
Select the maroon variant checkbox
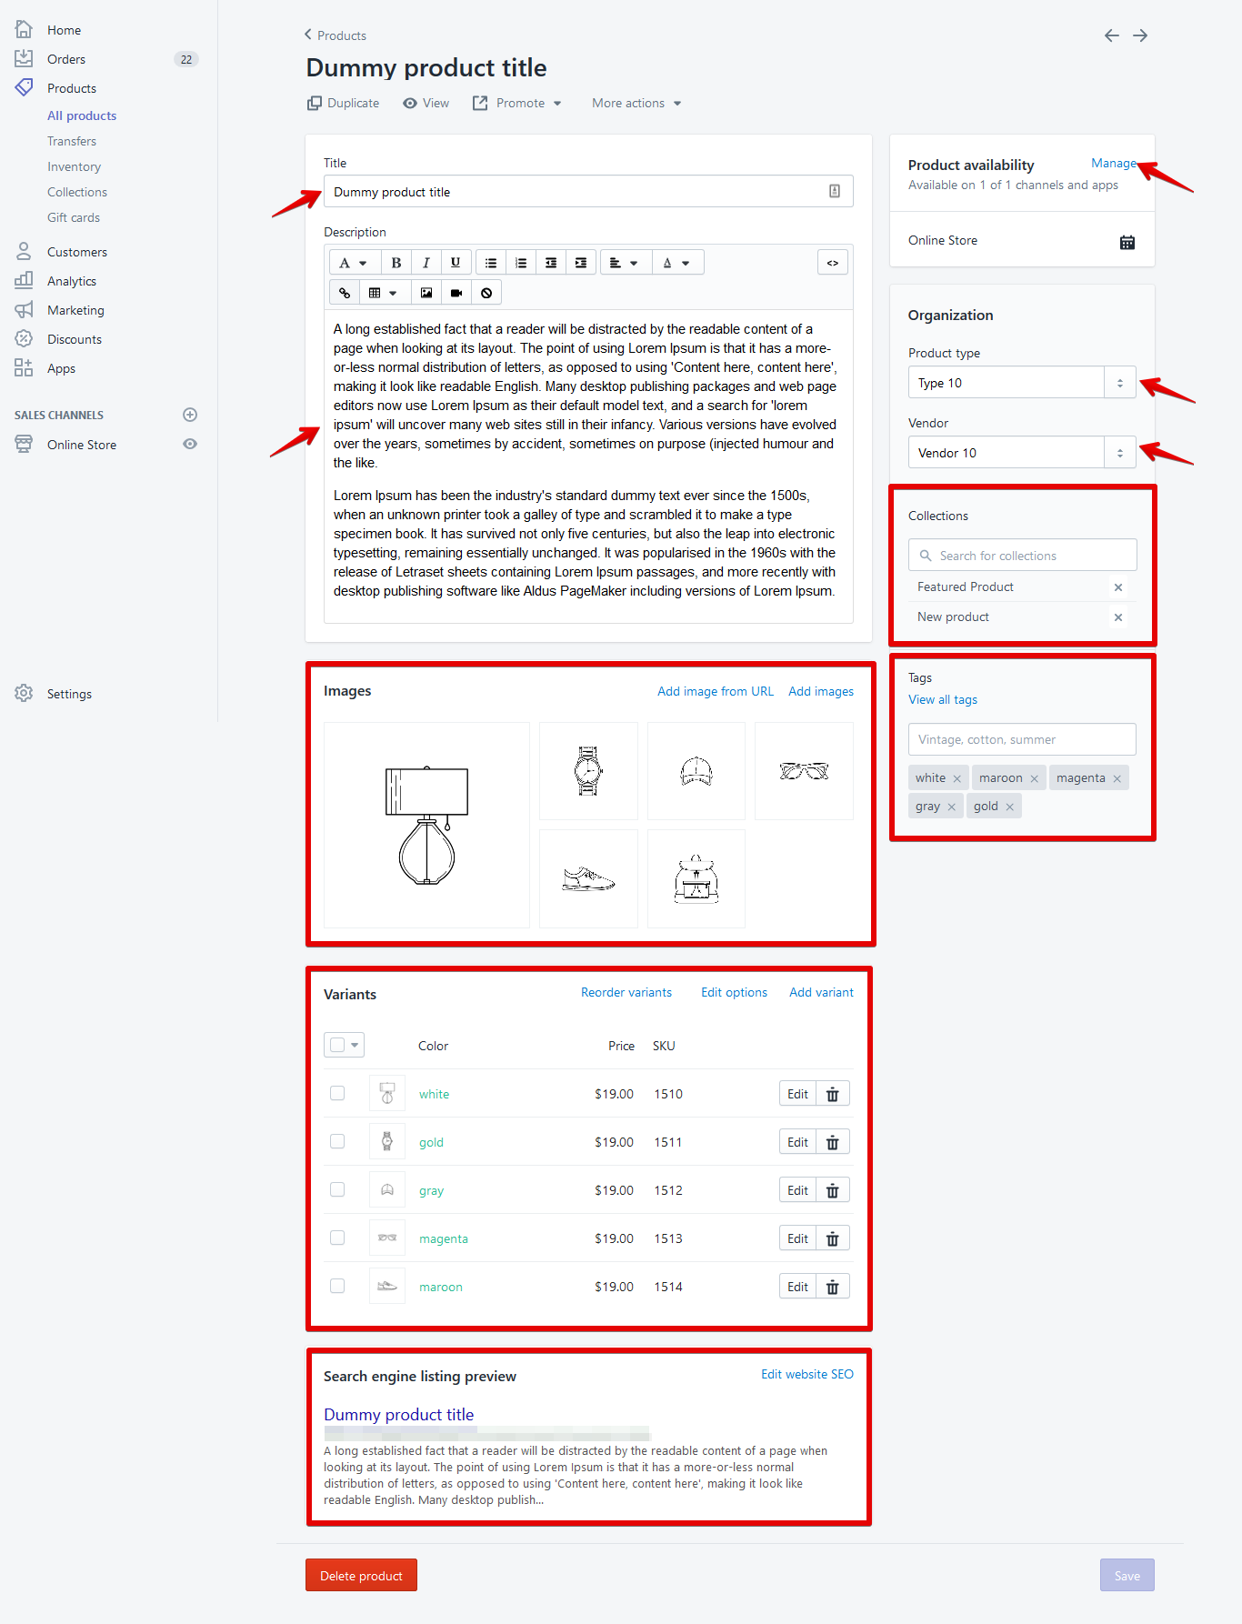coord(337,1286)
